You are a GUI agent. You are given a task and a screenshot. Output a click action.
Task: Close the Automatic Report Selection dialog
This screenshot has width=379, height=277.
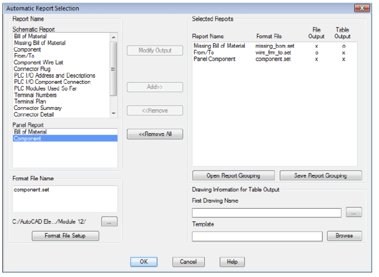362,8
